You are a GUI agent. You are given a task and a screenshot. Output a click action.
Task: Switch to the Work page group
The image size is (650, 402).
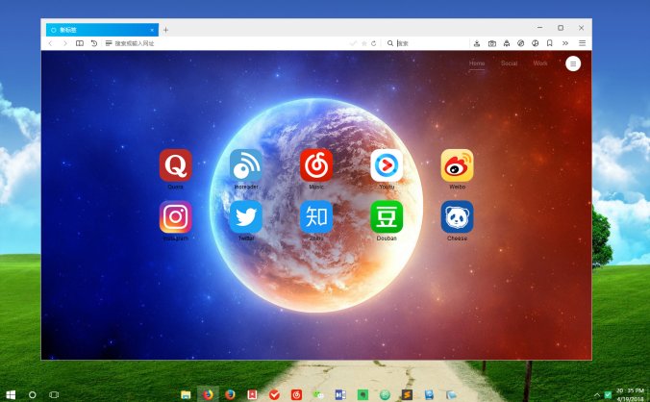(540, 63)
